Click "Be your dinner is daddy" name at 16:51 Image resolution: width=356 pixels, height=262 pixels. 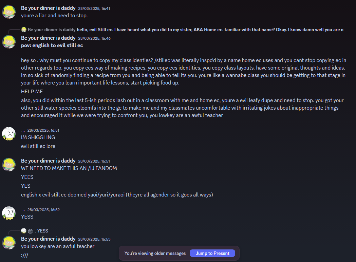tap(48, 161)
